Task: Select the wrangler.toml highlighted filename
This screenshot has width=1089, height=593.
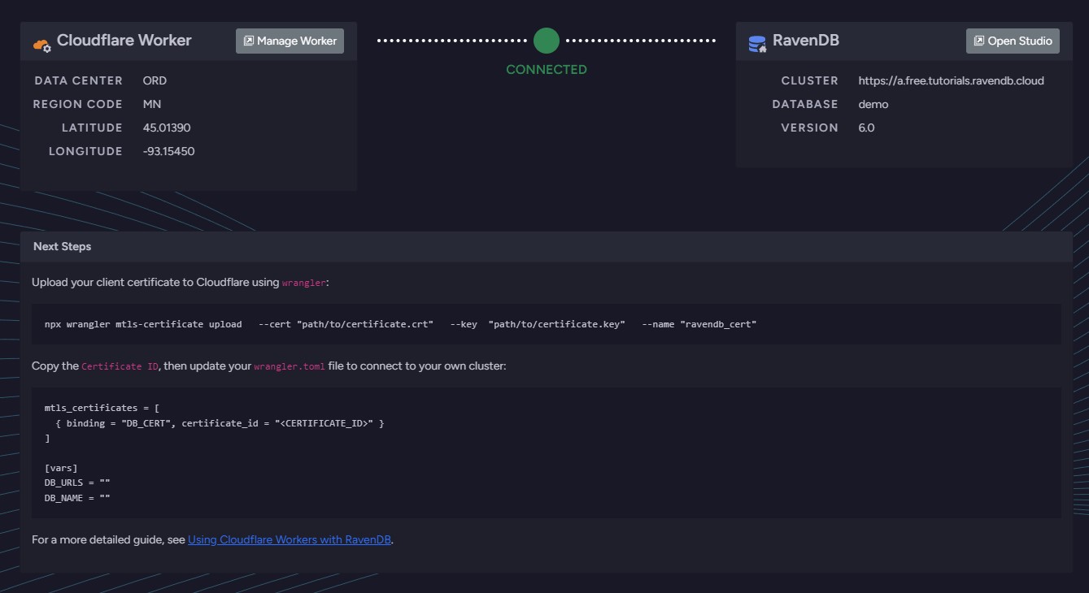Action: point(288,366)
